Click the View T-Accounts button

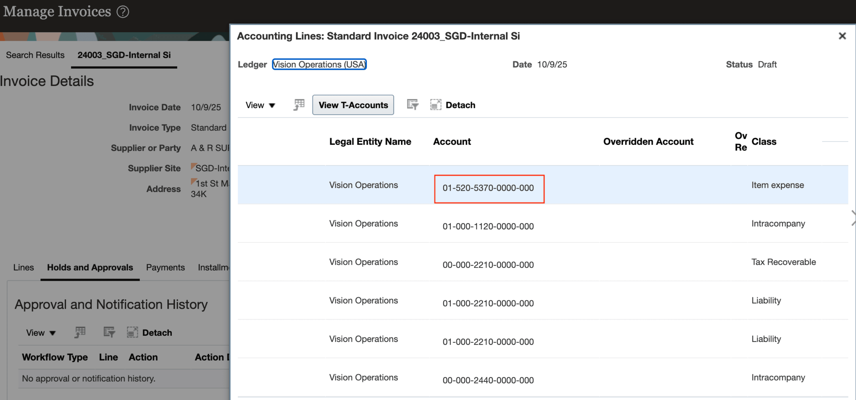(353, 104)
